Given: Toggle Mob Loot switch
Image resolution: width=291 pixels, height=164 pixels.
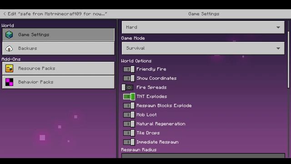Looking at the screenshot, I should coord(129,115).
